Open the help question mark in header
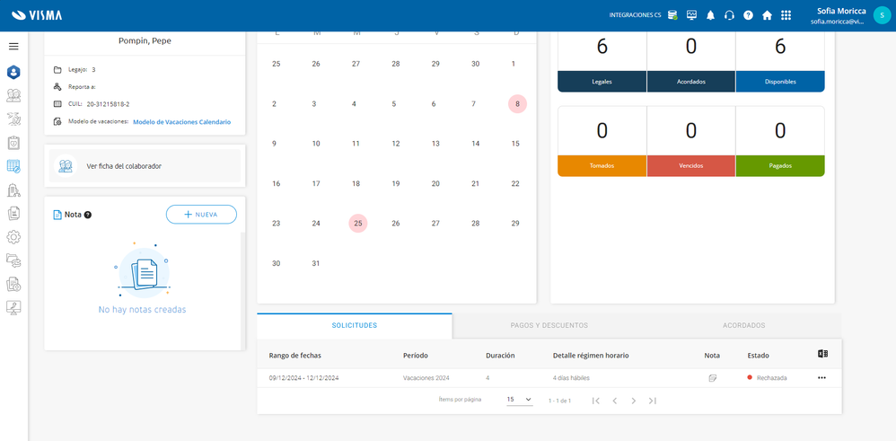This screenshot has width=896, height=441. (x=748, y=15)
